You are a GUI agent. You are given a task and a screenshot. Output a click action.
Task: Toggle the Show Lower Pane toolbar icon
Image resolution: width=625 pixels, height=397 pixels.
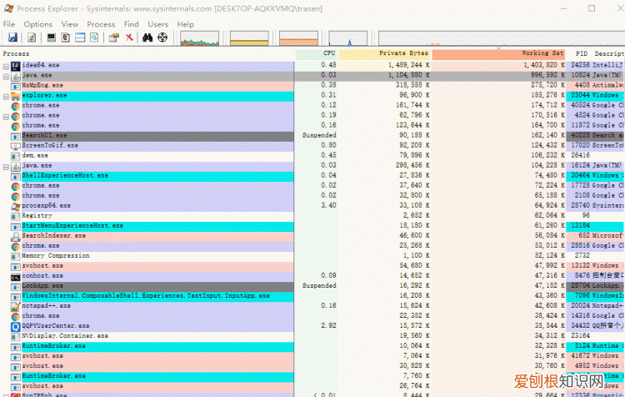click(x=80, y=38)
